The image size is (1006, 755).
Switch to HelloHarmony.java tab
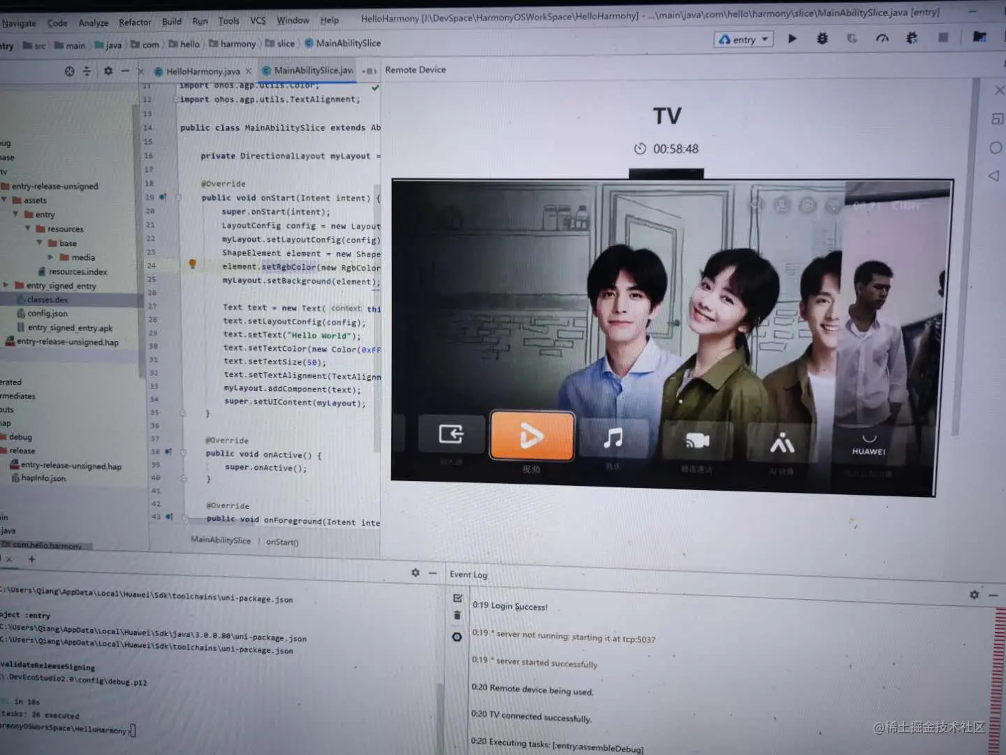click(202, 71)
